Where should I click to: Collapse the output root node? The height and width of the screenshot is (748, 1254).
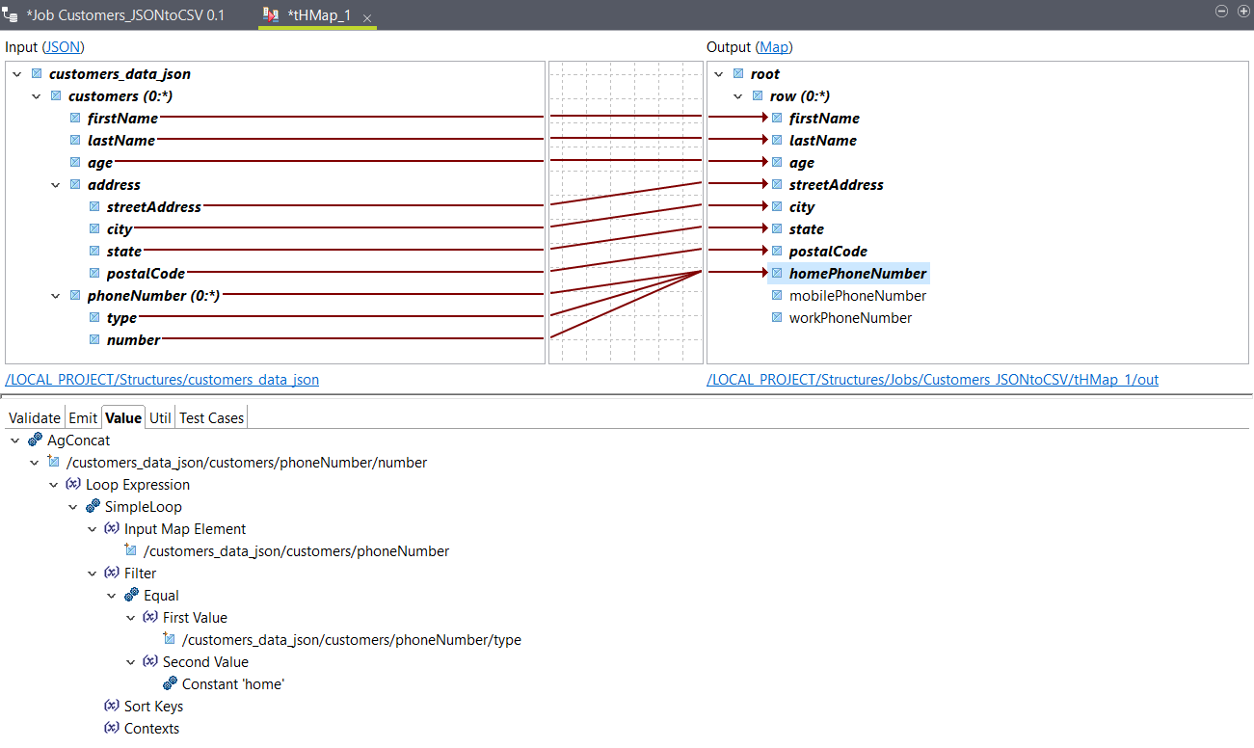719,74
